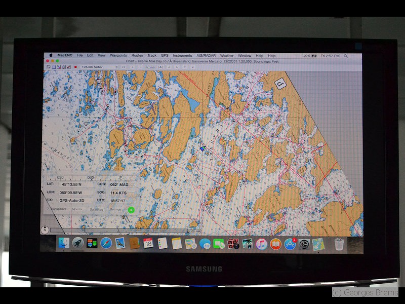Open the Instruments menu

tap(182, 55)
